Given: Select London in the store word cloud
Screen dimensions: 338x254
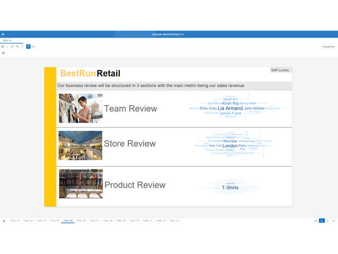Looking at the screenshot, I should [x=230, y=146].
